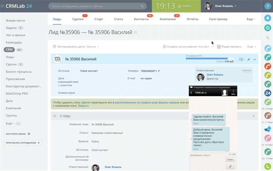Screen dimensions: 273x171
Task: Collapse the lead card using the up chevron
Action: tap(254, 60)
